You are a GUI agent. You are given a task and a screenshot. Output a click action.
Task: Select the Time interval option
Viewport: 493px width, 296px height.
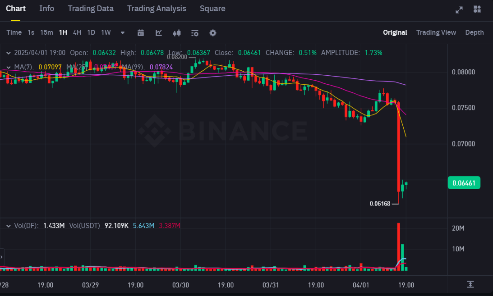[14, 32]
